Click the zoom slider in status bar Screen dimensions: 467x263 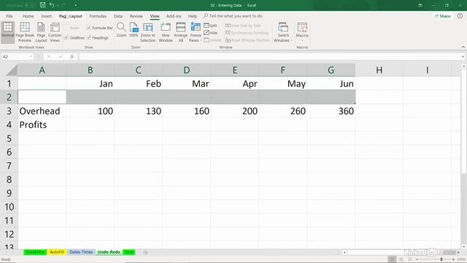(x=441, y=259)
